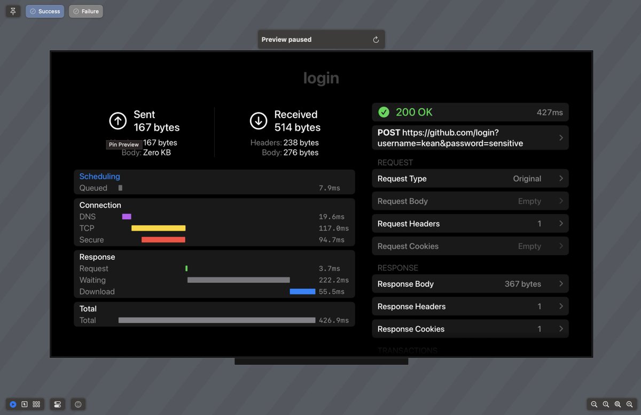The height and width of the screenshot is (415, 641).
Task: Open the Response Body row
Action: click(x=470, y=284)
